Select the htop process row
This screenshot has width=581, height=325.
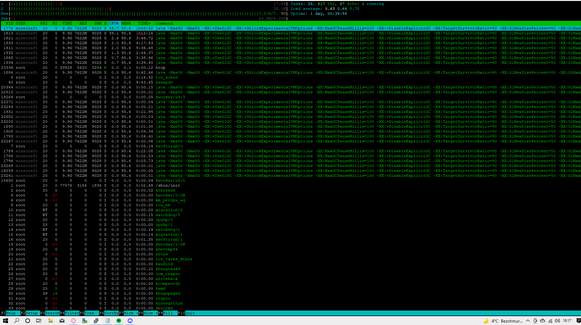point(160,68)
